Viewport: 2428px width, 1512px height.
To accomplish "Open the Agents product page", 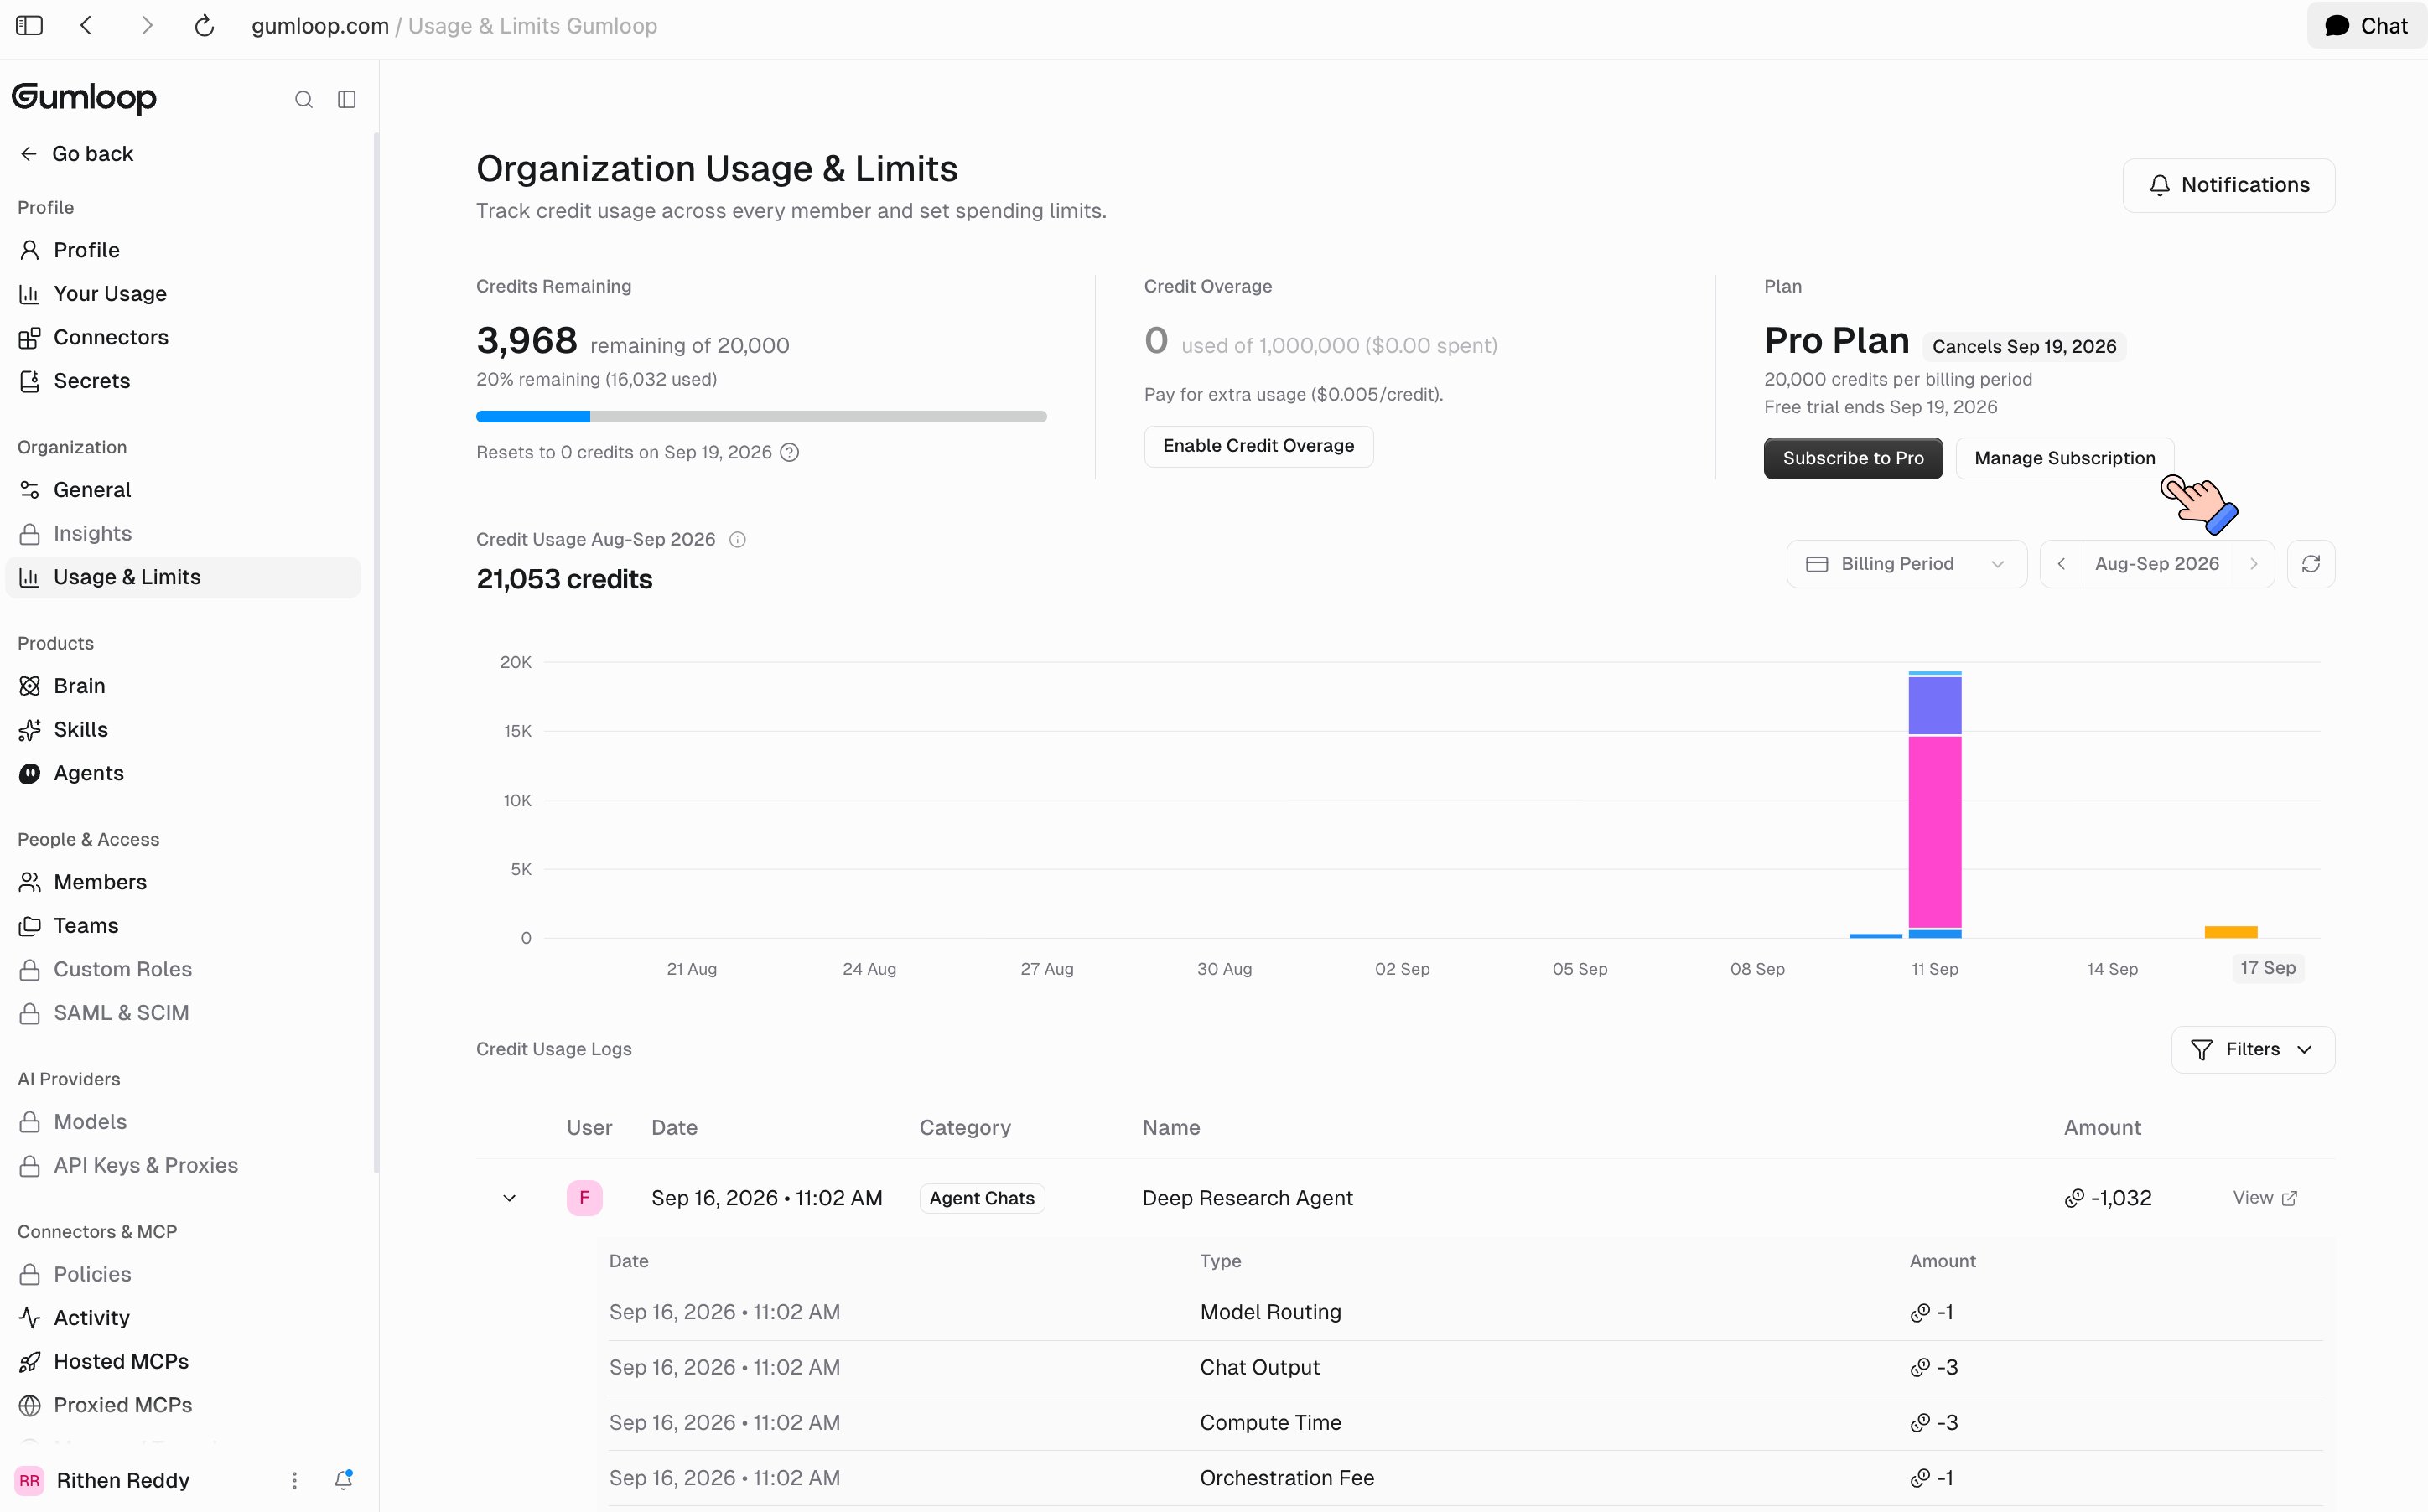I will 183,773.
